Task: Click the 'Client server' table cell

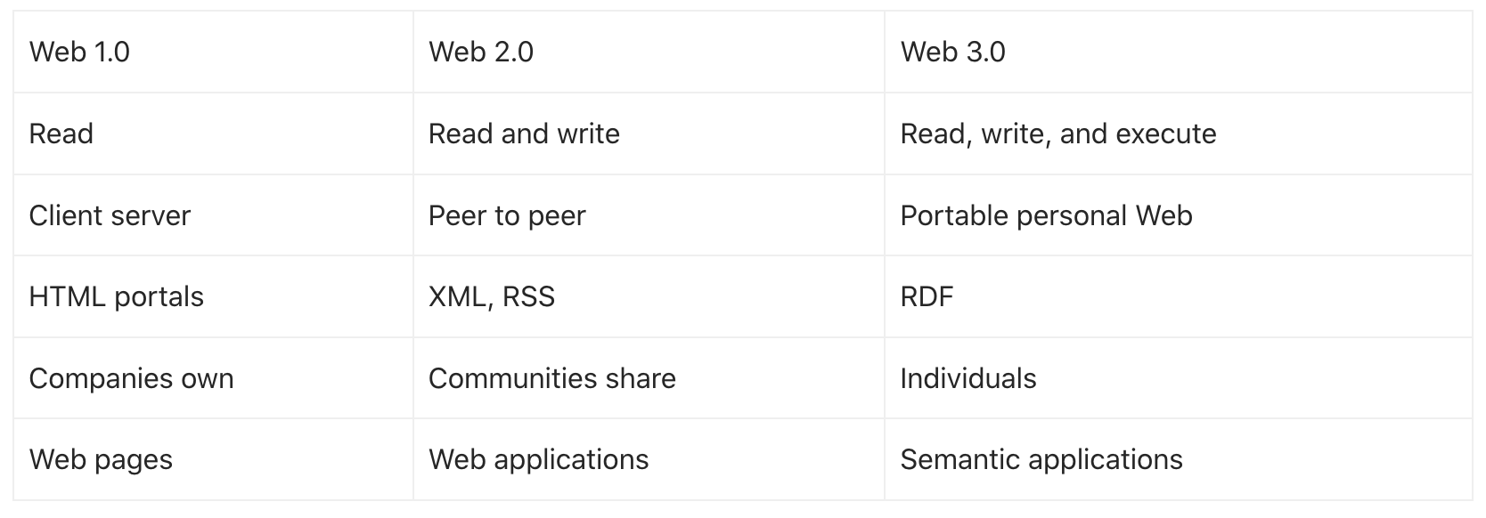Action: pos(110,215)
